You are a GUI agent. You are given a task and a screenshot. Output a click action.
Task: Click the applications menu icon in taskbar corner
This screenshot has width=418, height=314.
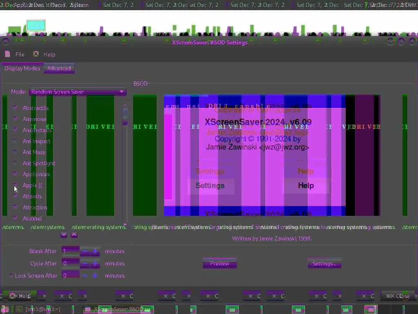pos(5,309)
